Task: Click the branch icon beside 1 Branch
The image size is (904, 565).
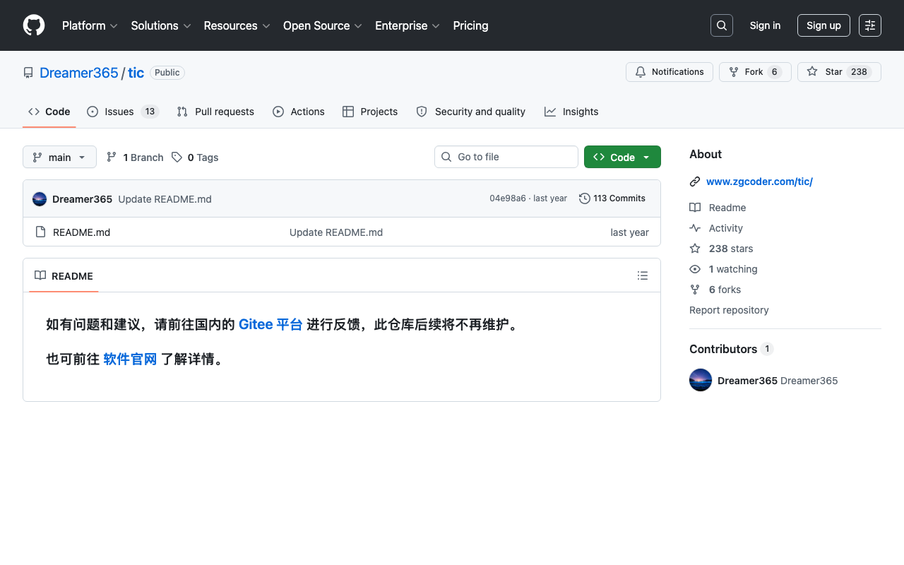Action: click(x=112, y=157)
